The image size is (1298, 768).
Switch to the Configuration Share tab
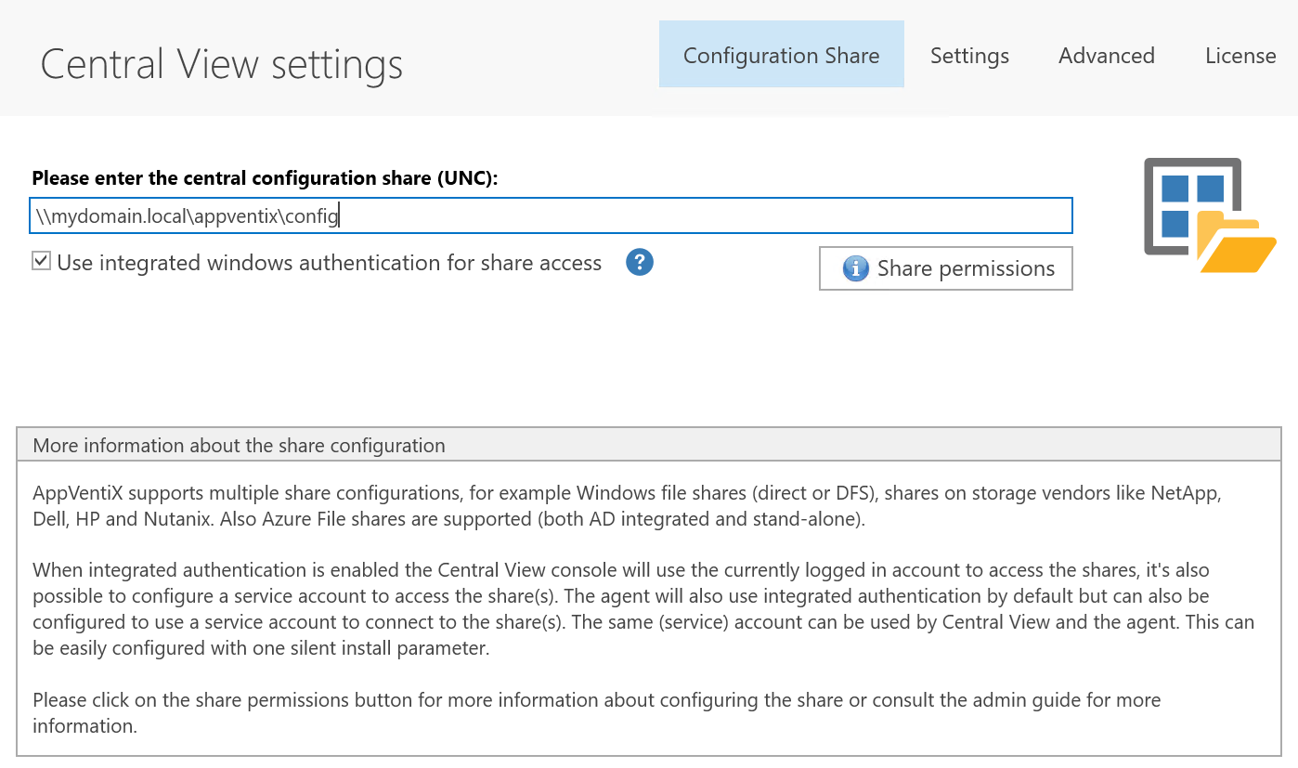point(781,55)
